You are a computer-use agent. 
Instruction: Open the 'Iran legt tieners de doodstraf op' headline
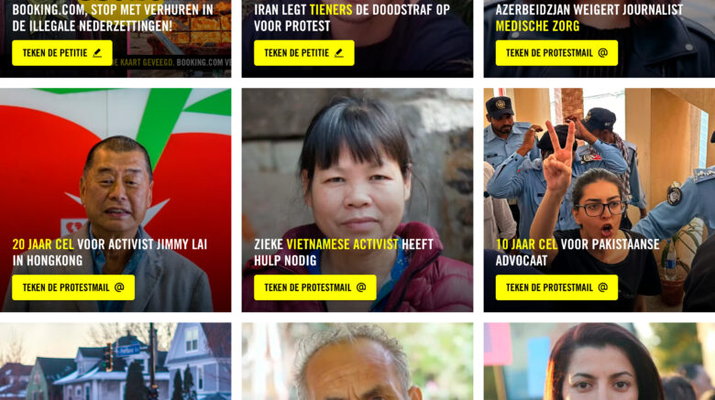click(352, 17)
